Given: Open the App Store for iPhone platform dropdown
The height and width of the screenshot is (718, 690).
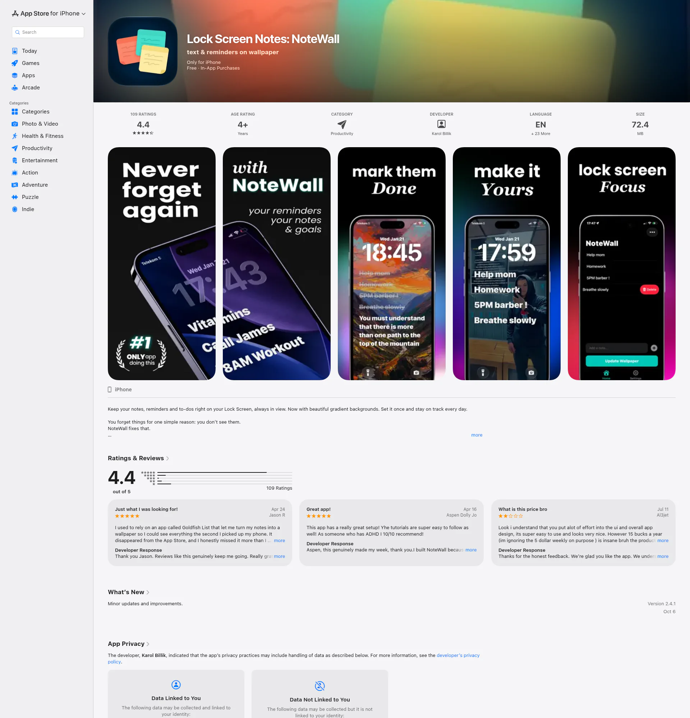Looking at the screenshot, I should tap(49, 14).
